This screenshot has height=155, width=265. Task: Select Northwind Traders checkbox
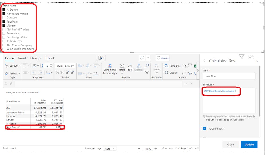coord(4,29)
